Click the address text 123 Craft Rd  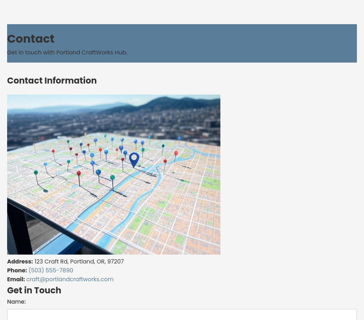(52, 261)
